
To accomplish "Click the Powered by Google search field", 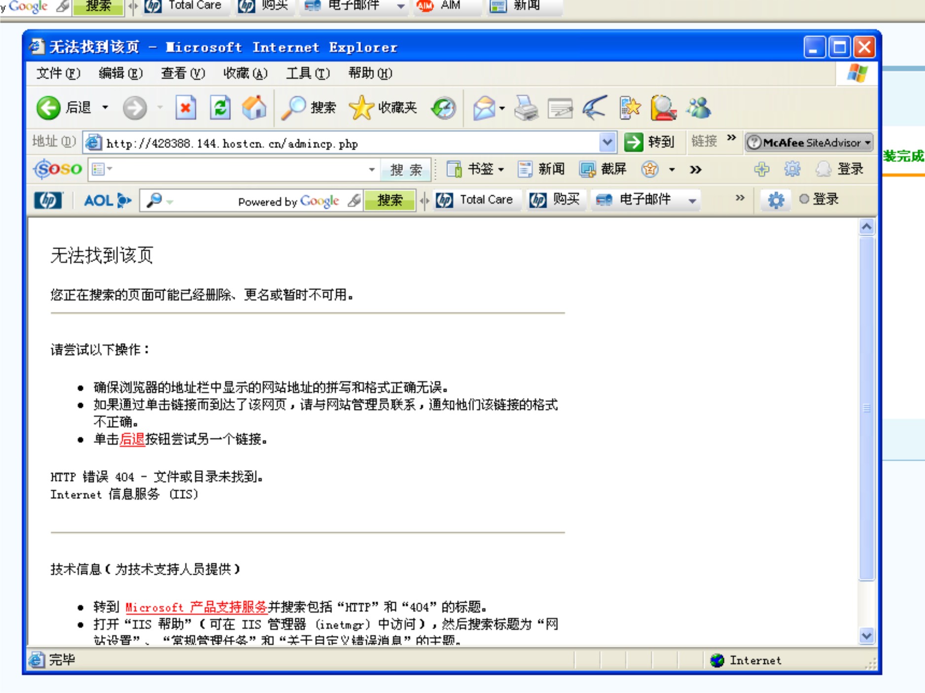I will (251, 201).
